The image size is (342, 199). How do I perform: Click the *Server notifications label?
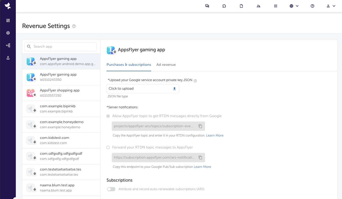pyautogui.click(x=122, y=107)
